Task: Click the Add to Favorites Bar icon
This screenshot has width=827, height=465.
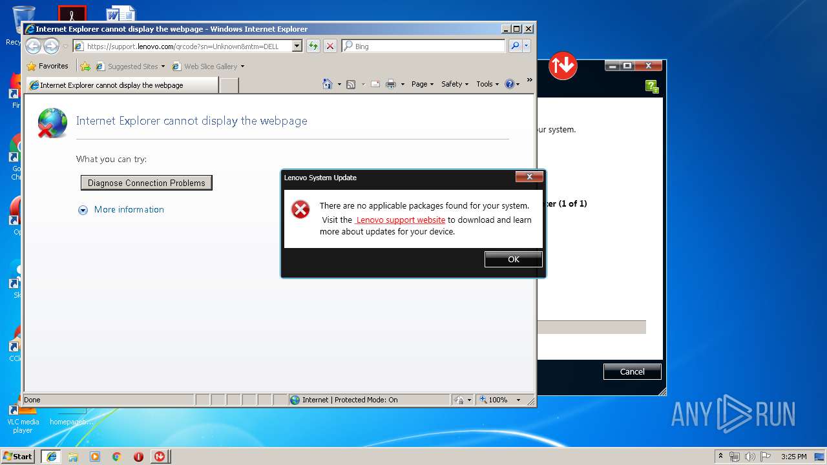Action: coord(85,66)
